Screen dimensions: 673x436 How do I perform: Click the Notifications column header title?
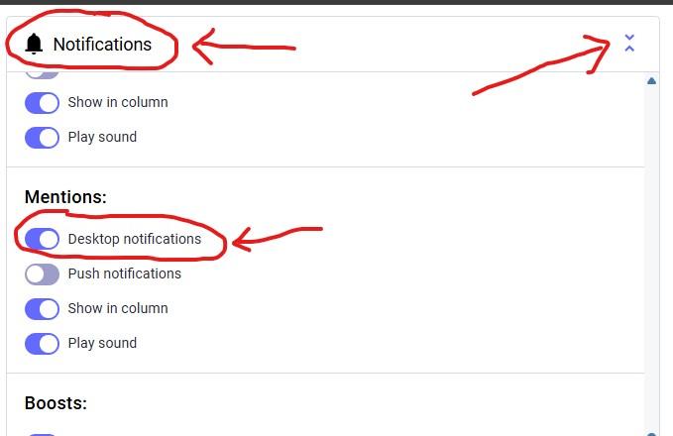(x=102, y=45)
